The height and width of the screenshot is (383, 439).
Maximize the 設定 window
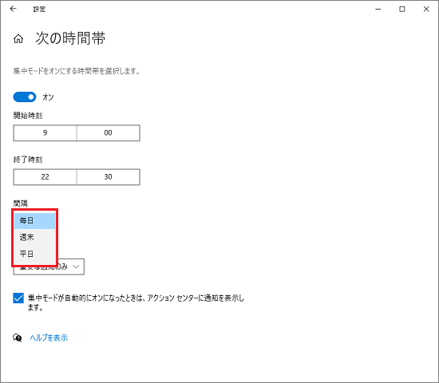pyautogui.click(x=402, y=9)
